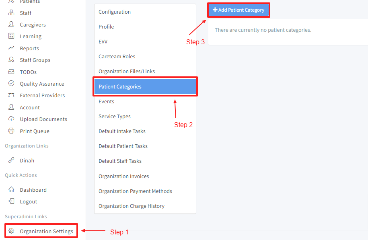Click the Reports chart icon

pyautogui.click(x=11, y=48)
